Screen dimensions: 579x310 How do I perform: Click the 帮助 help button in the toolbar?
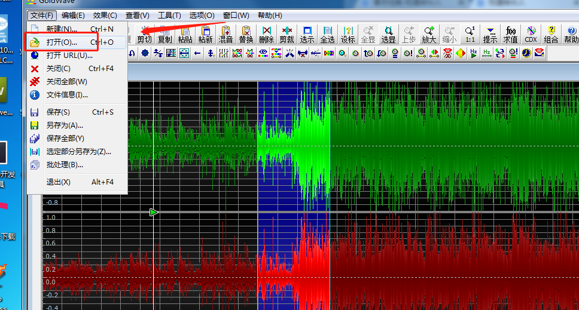coord(571,34)
